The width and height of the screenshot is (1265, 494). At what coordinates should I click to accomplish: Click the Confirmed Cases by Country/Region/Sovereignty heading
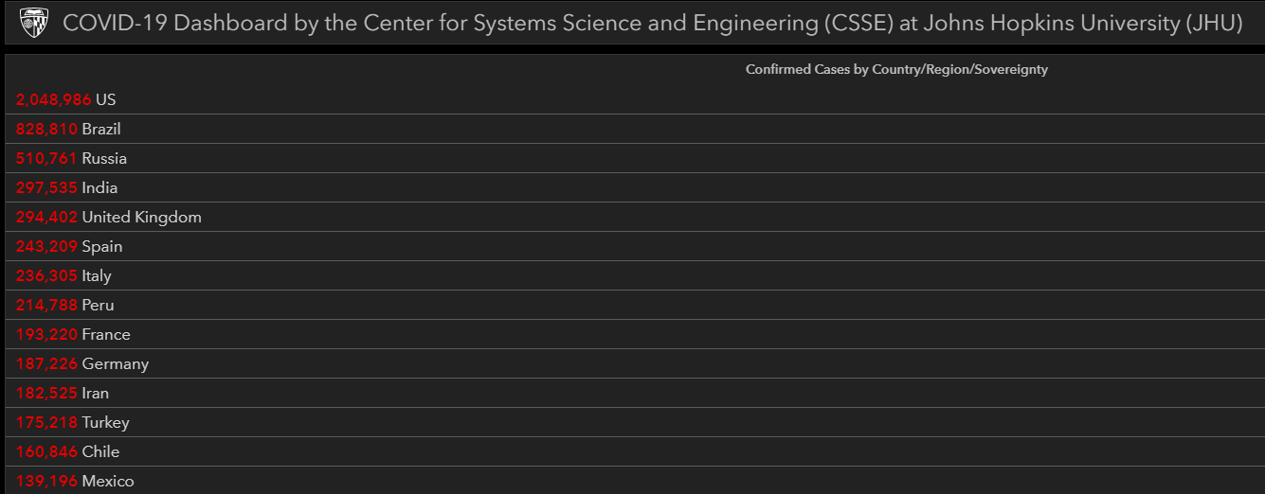click(x=896, y=69)
